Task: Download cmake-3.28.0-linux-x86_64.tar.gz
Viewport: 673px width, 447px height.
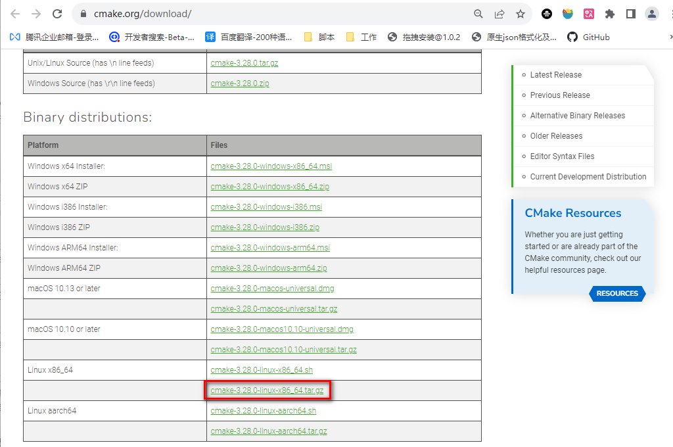Action: tap(267, 390)
